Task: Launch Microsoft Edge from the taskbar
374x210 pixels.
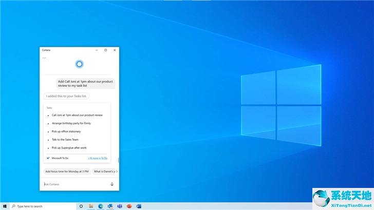Action: pyautogui.click(x=101, y=206)
